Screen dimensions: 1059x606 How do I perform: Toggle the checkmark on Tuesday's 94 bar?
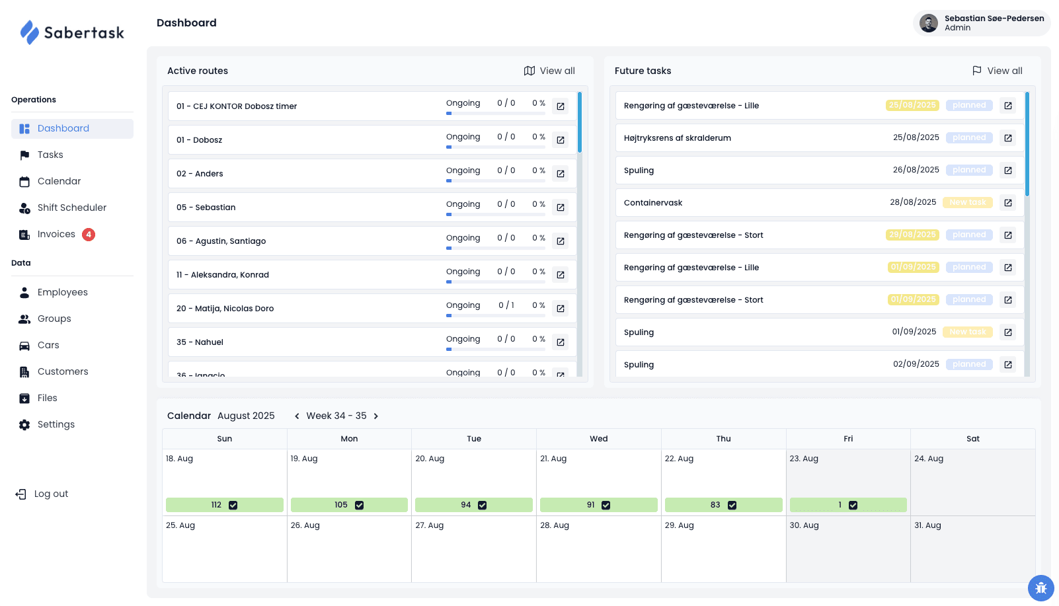pos(482,504)
